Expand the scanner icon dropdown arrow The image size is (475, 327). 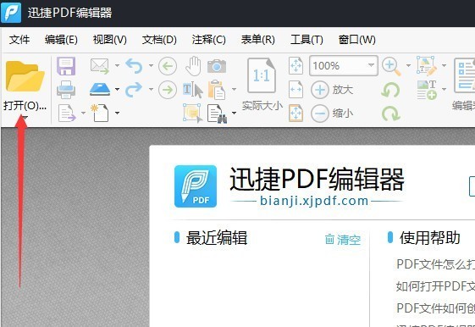117,89
